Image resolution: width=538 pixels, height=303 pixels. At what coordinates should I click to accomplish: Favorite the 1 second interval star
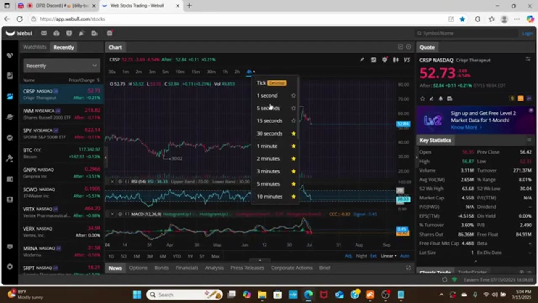[x=293, y=96]
